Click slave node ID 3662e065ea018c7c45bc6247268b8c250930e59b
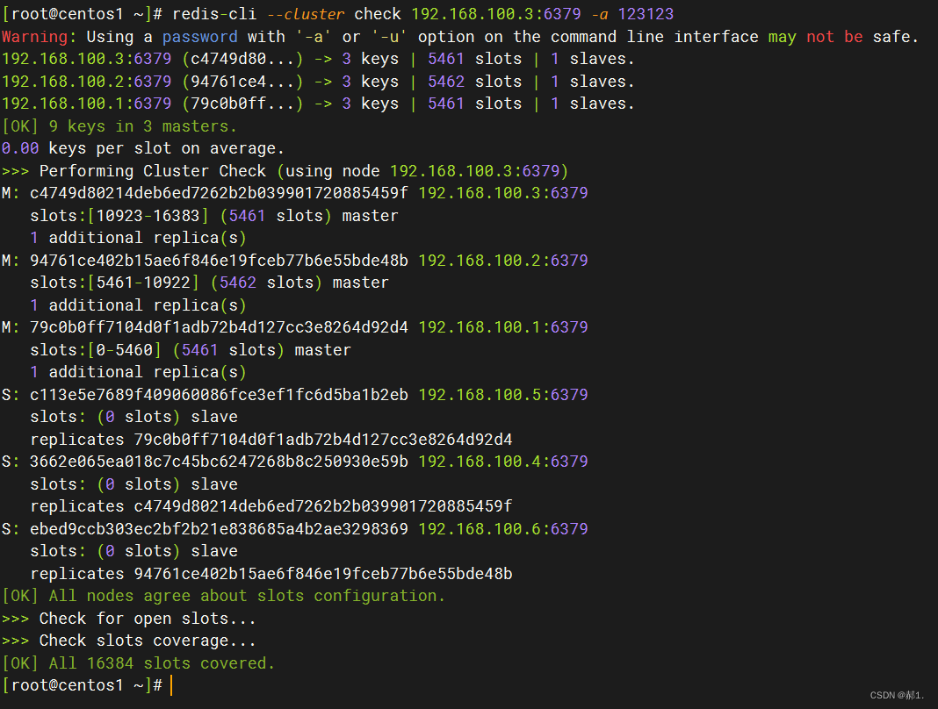This screenshot has width=938, height=709. coord(219,462)
